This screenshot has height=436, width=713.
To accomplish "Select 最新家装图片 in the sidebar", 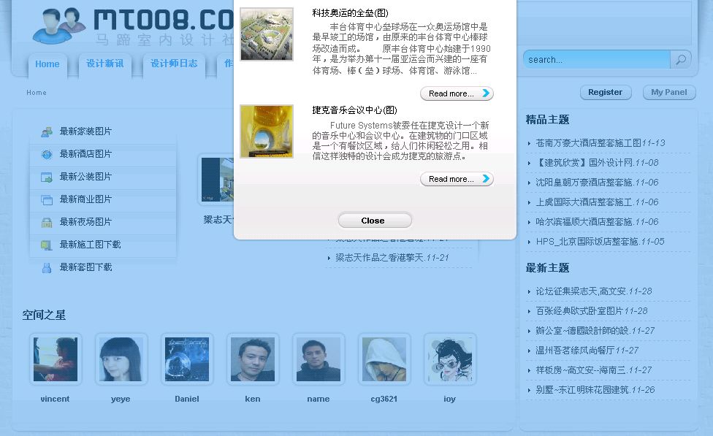I will tap(85, 131).
